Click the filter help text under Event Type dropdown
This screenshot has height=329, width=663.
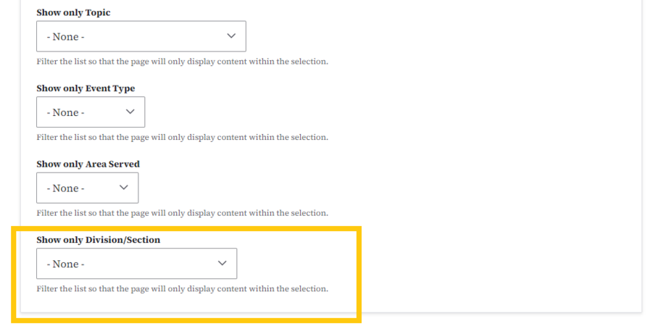(182, 137)
